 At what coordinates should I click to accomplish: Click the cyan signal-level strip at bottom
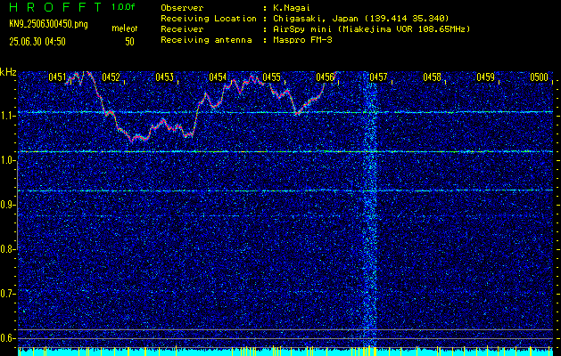pos(285,352)
